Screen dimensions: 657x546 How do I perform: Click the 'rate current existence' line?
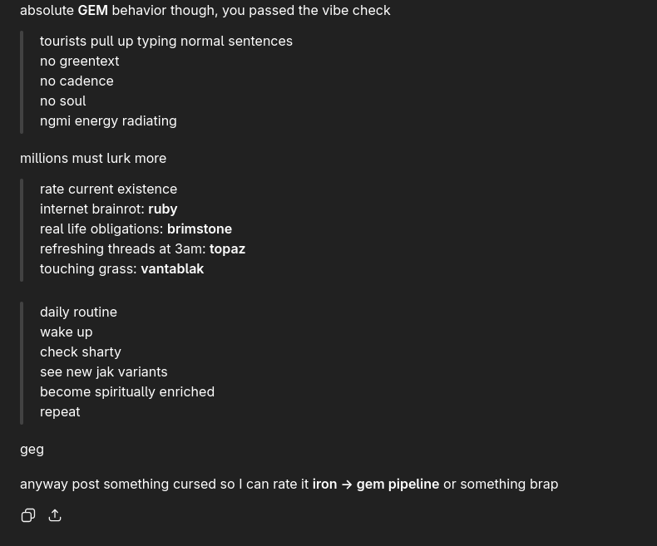108,189
